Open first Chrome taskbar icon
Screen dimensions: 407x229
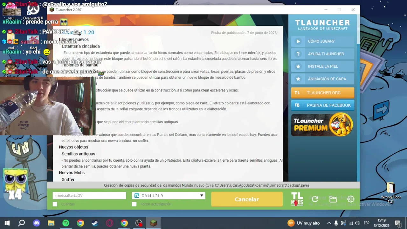click(80, 223)
